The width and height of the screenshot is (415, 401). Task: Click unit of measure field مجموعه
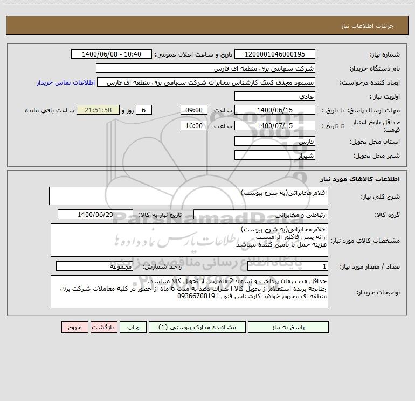[94, 266]
